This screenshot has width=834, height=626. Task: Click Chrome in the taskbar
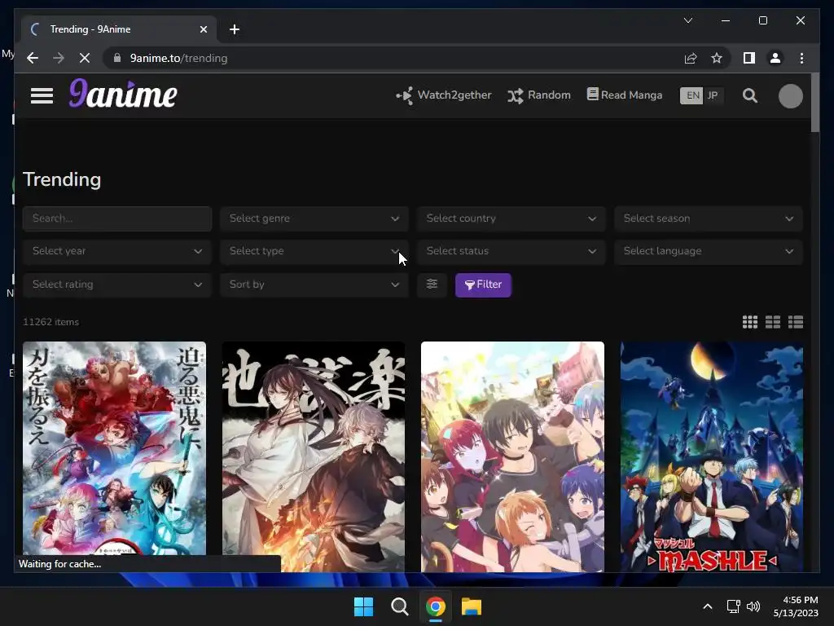tap(435, 606)
